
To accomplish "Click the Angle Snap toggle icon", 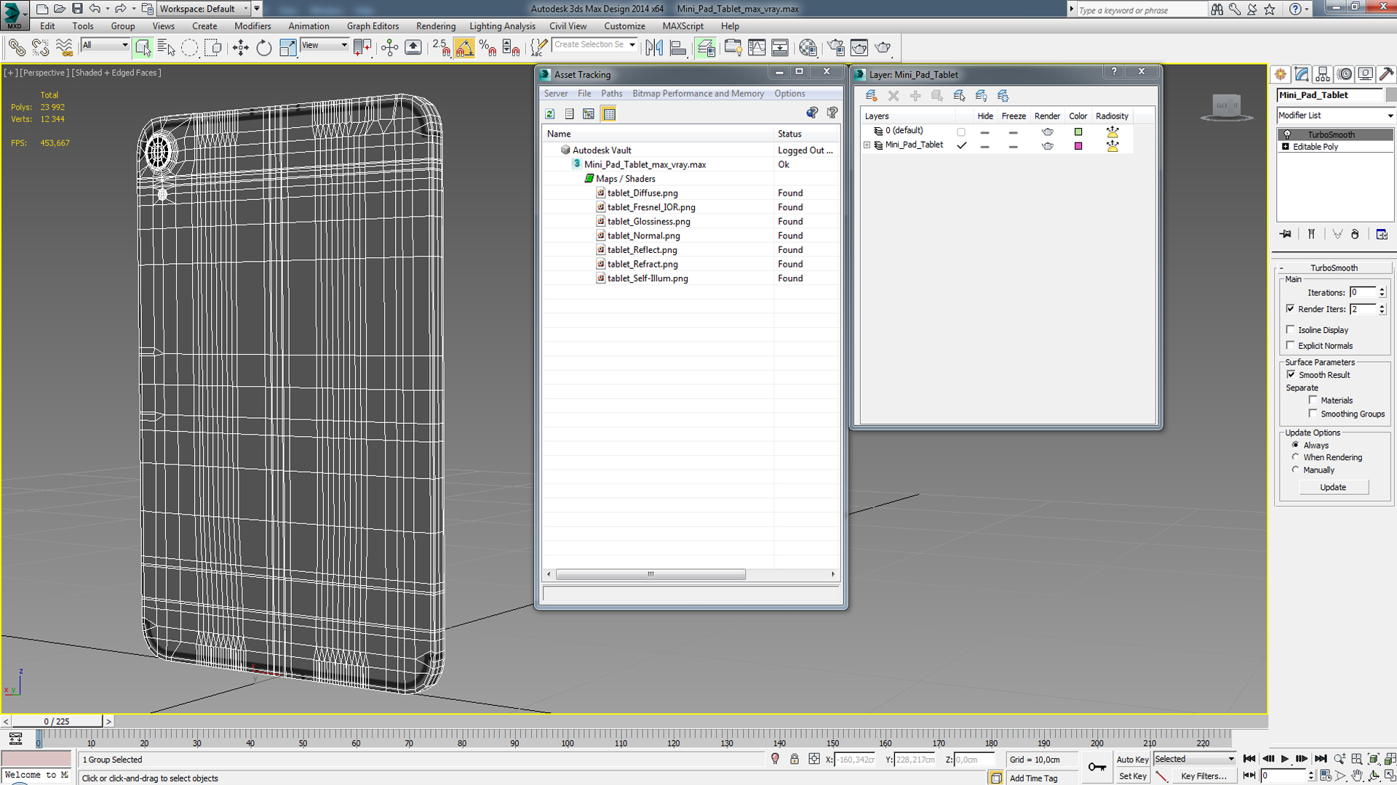I will point(464,48).
